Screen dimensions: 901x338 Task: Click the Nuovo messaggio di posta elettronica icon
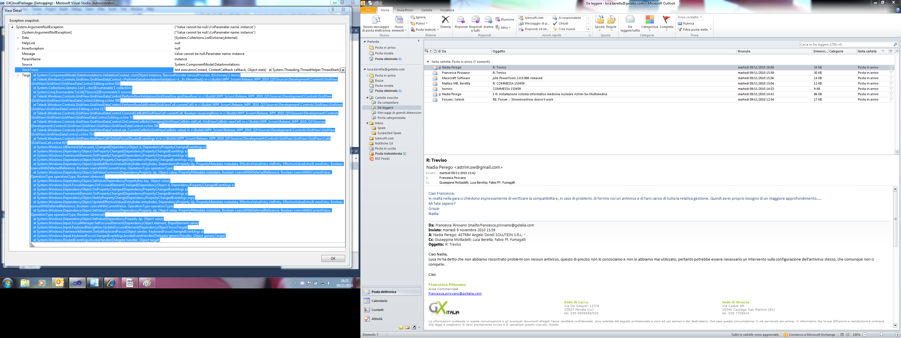coord(376,20)
